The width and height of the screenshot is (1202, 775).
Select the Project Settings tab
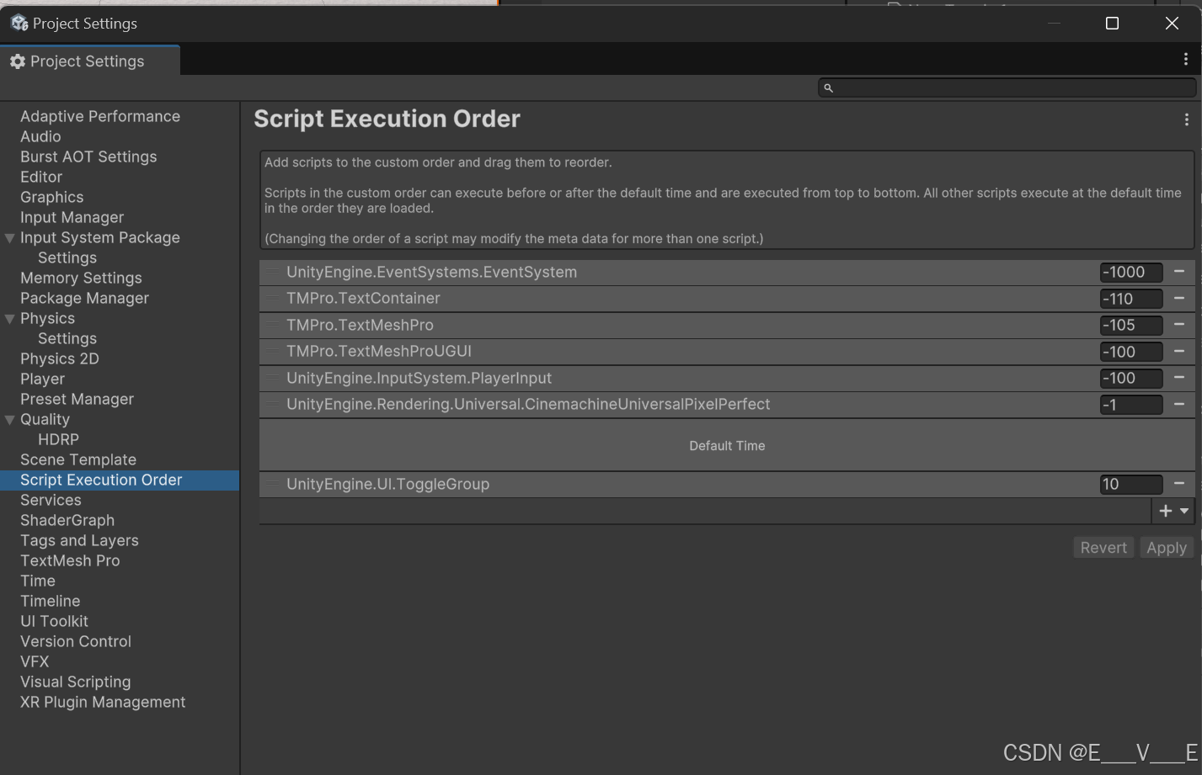point(89,61)
